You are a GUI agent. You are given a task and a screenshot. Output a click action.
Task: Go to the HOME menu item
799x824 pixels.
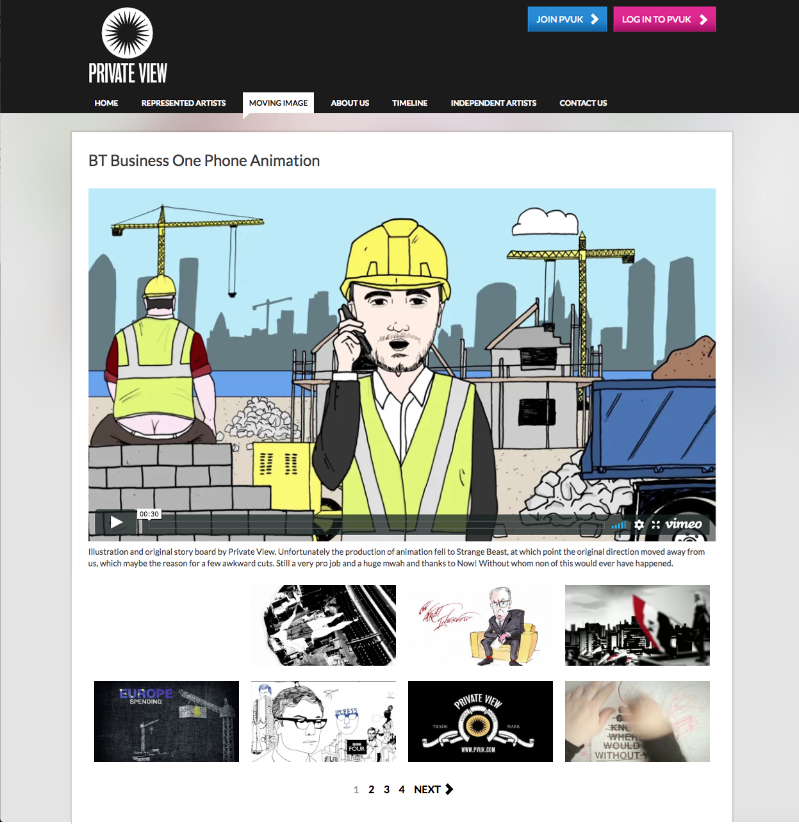pyautogui.click(x=106, y=103)
